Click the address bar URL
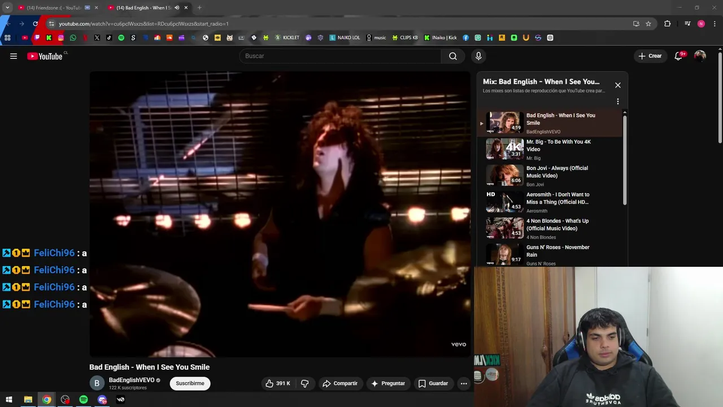This screenshot has width=723, height=407. (x=143, y=24)
